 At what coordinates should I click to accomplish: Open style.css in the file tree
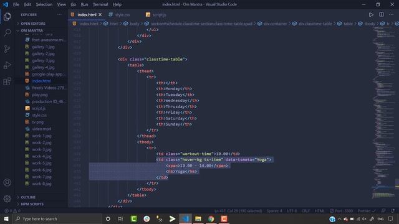(39, 115)
